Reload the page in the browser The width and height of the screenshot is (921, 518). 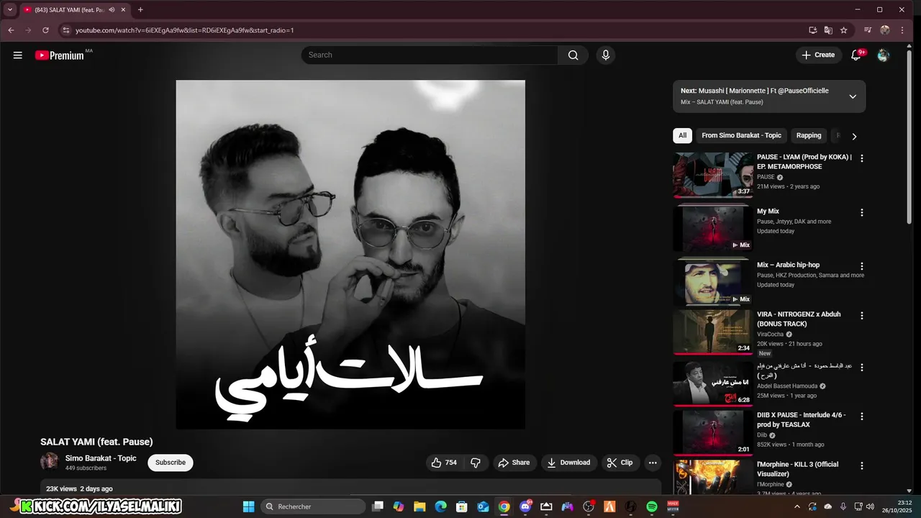(45, 30)
